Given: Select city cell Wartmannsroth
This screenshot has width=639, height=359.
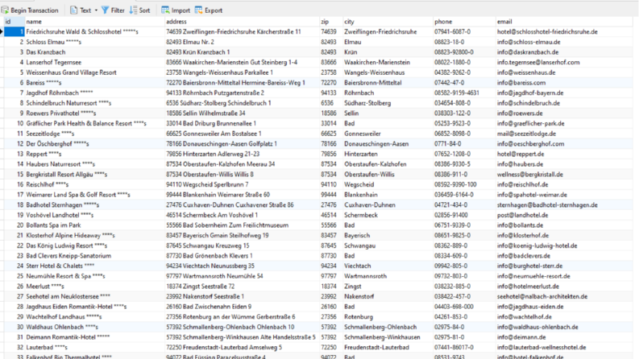Looking at the screenshot, I should click(388, 276).
